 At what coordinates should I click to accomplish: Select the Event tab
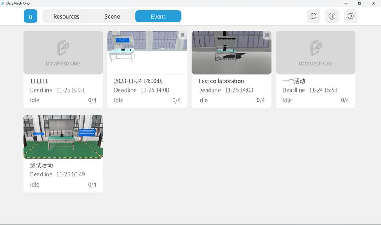tap(158, 17)
